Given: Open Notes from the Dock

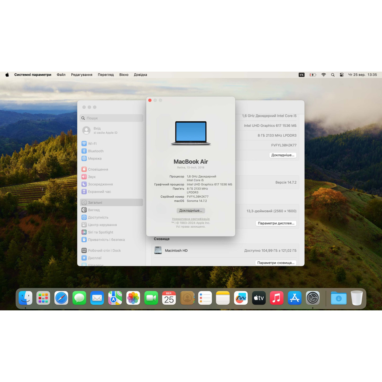Looking at the screenshot, I should [x=223, y=298].
